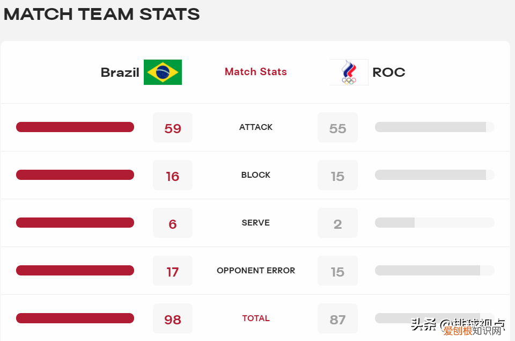Click Brazil's opponent error score 17
This screenshot has height=341, width=515.
pos(173,271)
